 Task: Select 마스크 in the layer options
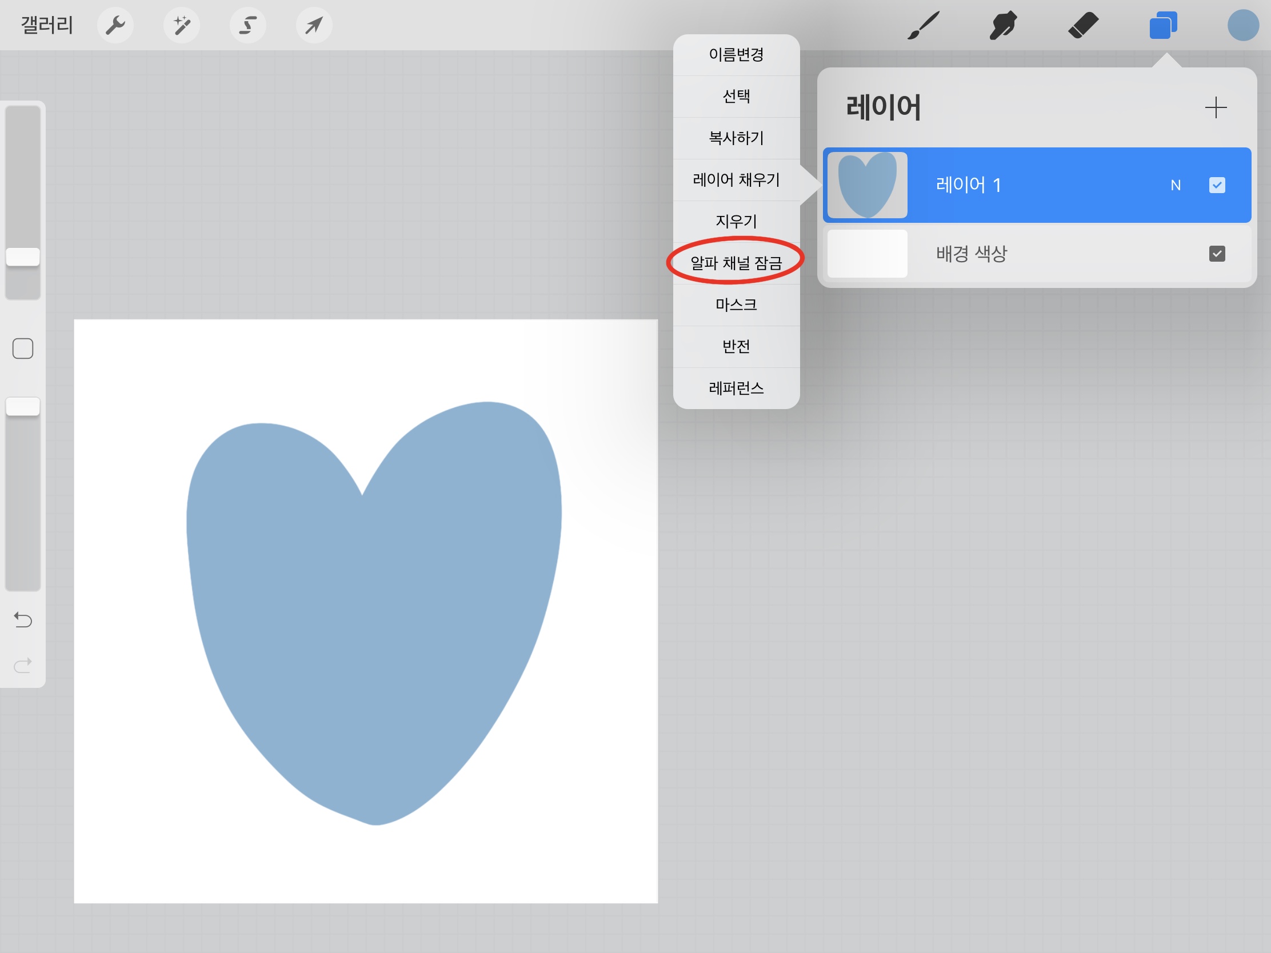[x=736, y=305]
